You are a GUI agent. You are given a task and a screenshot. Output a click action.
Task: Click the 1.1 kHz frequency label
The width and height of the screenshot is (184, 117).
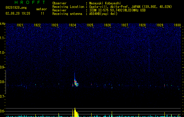[x=3, y=38]
